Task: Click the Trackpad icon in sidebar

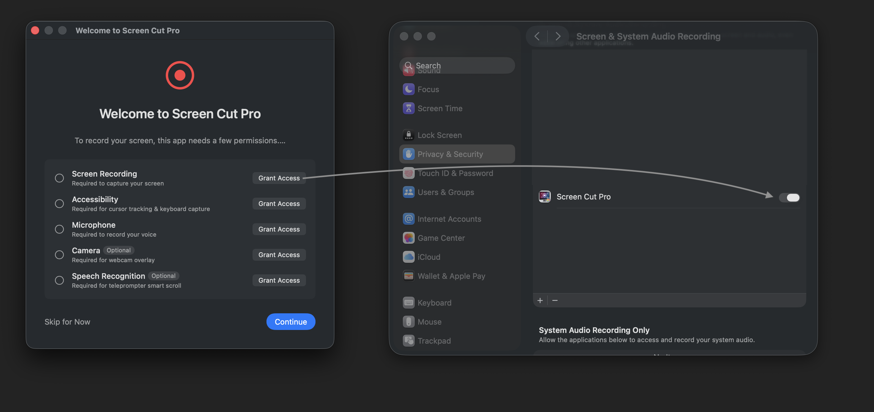Action: point(408,341)
